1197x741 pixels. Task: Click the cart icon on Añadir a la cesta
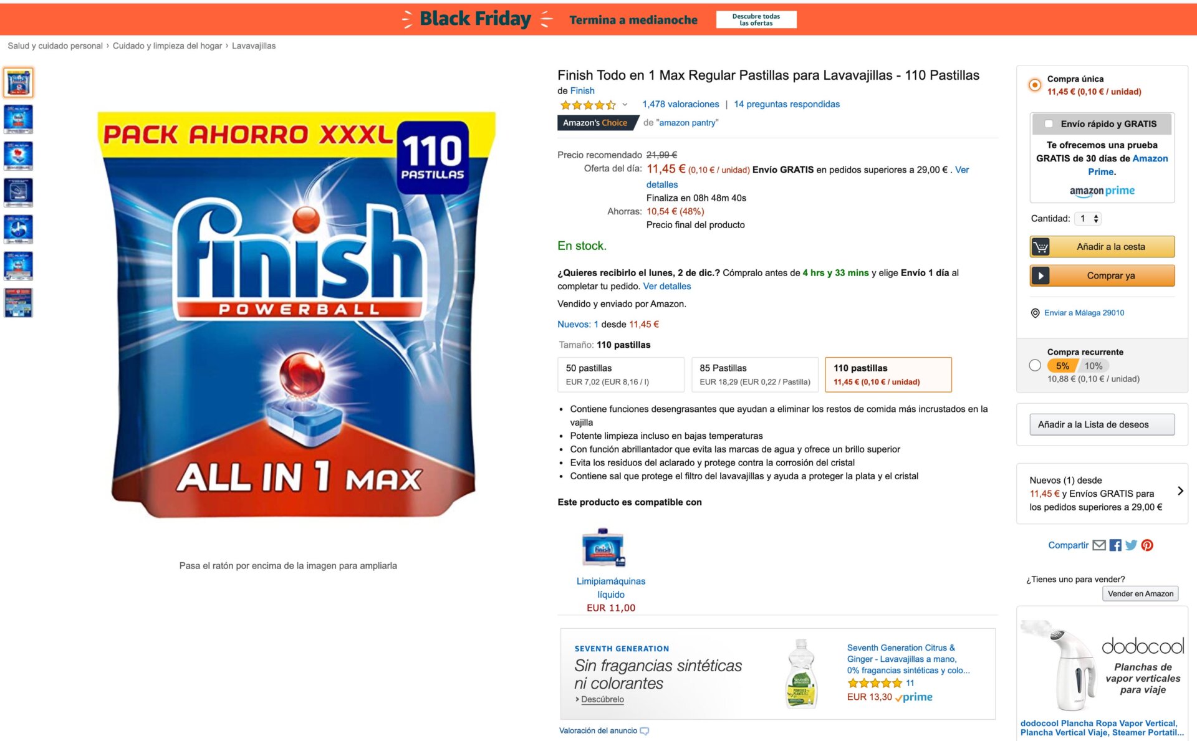pyautogui.click(x=1041, y=247)
